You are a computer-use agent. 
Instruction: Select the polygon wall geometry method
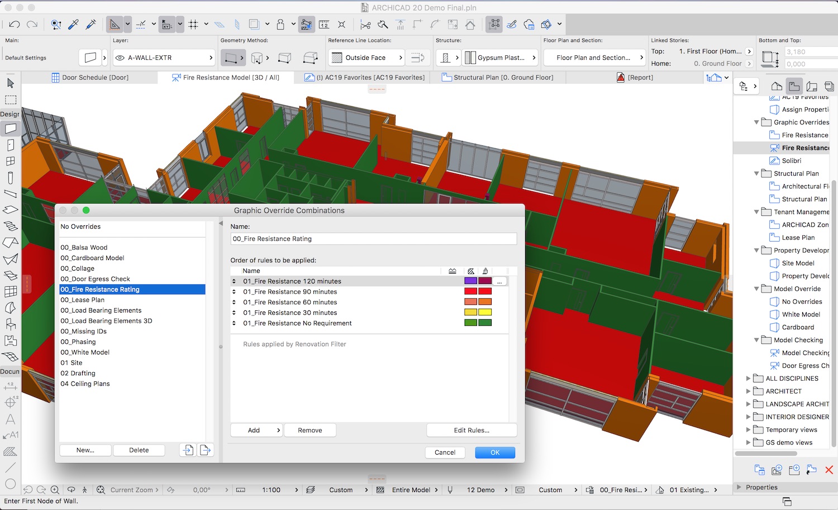(x=311, y=58)
